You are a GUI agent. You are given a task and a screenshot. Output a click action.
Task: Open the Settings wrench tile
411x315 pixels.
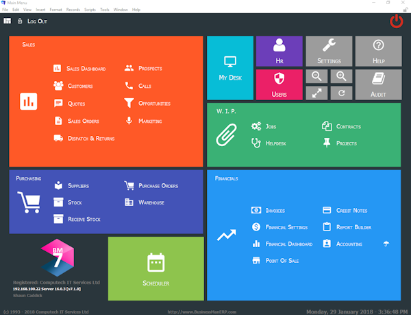pyautogui.click(x=329, y=51)
